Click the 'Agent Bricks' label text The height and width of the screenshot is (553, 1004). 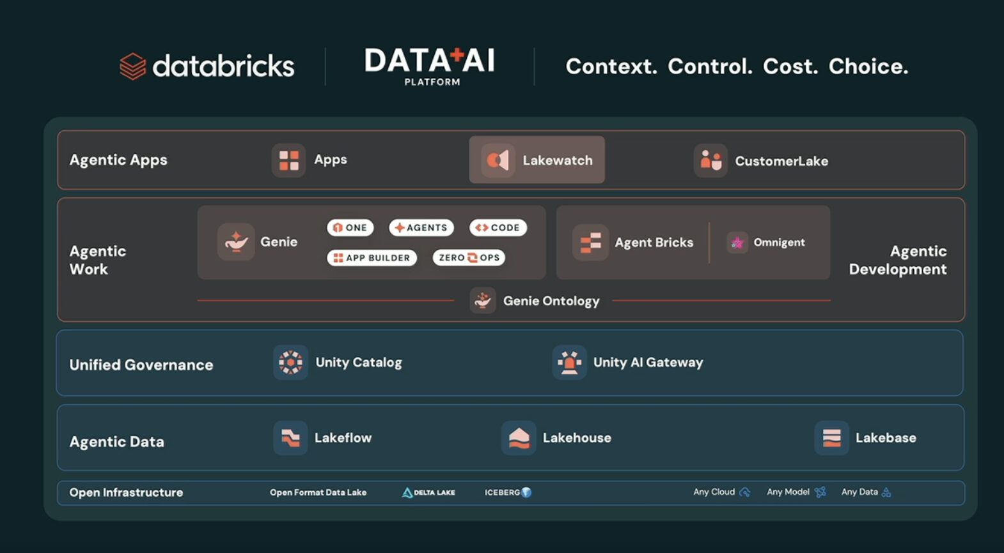[x=654, y=243]
